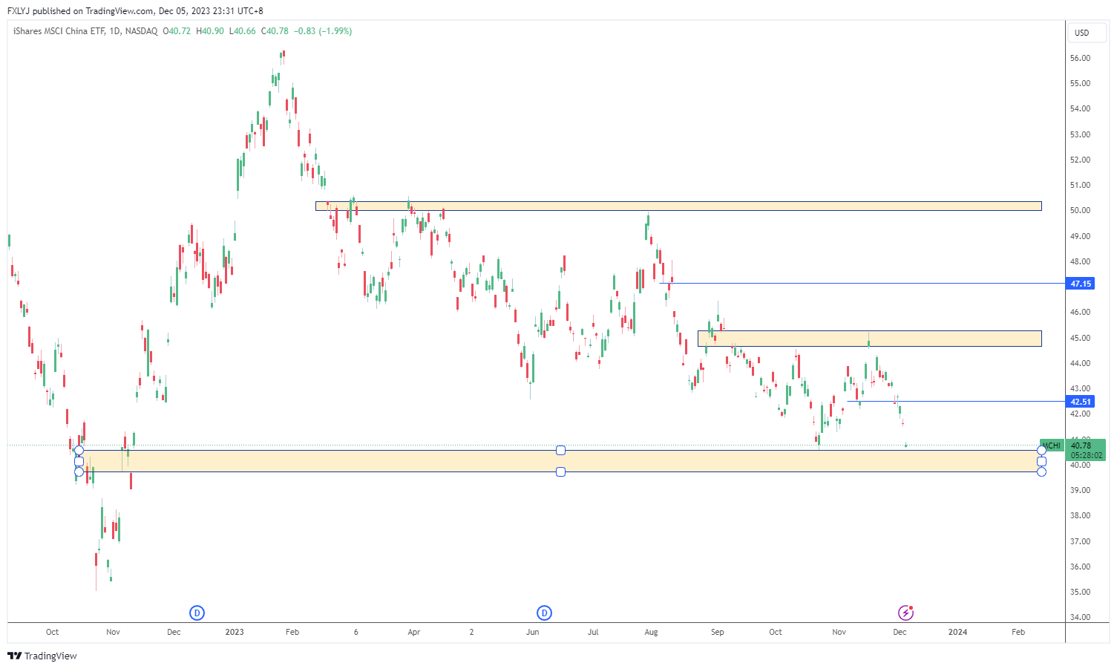Click the dividend D marker near June

point(544,613)
